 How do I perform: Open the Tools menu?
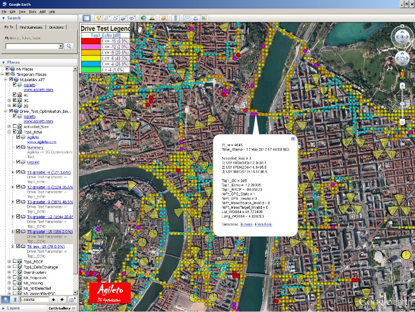coord(32,11)
